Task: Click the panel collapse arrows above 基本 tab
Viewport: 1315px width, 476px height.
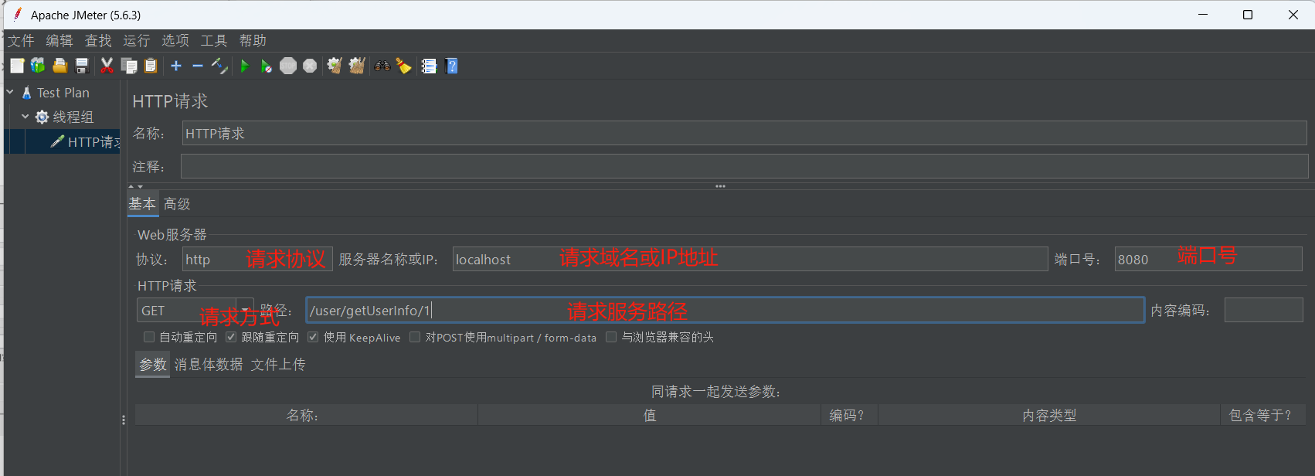Action: (136, 186)
